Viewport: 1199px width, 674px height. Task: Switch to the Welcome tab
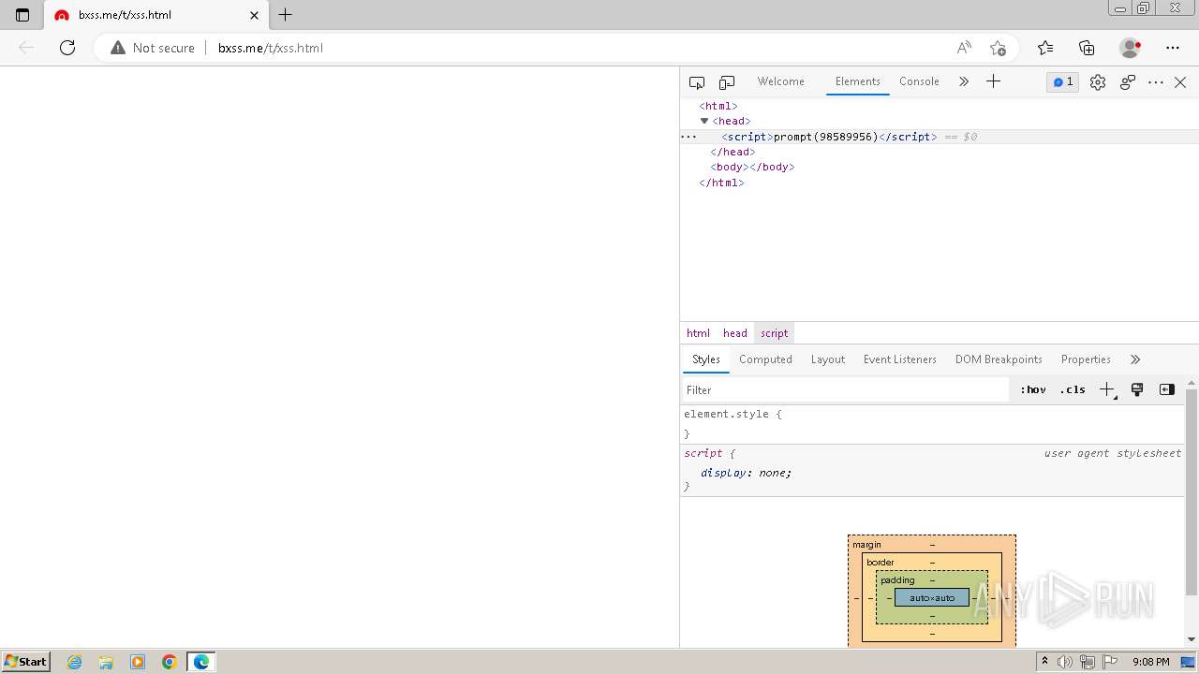tap(781, 81)
